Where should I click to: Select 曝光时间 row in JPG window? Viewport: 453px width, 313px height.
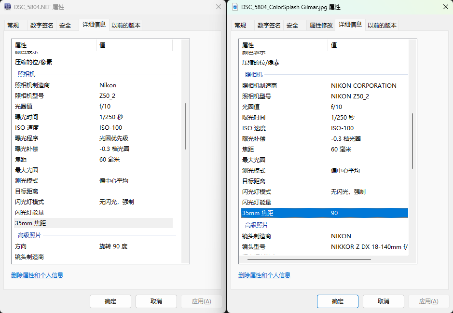[325, 118]
